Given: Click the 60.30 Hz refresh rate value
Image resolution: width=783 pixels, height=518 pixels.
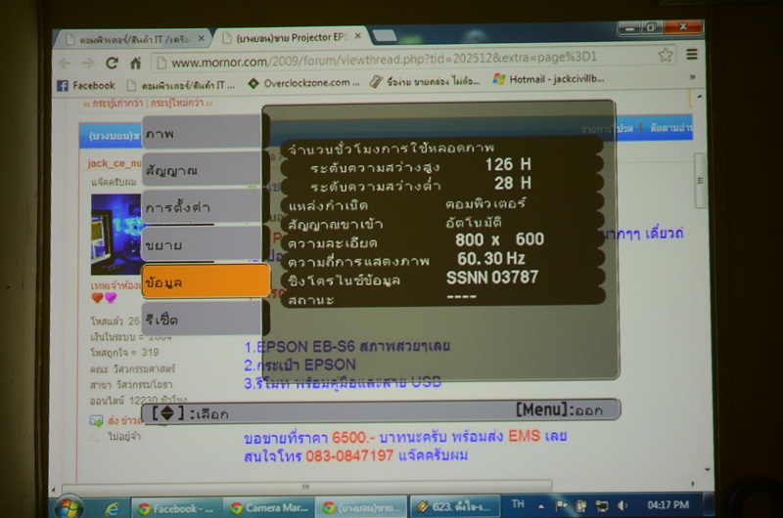Looking at the screenshot, I should click(x=491, y=258).
